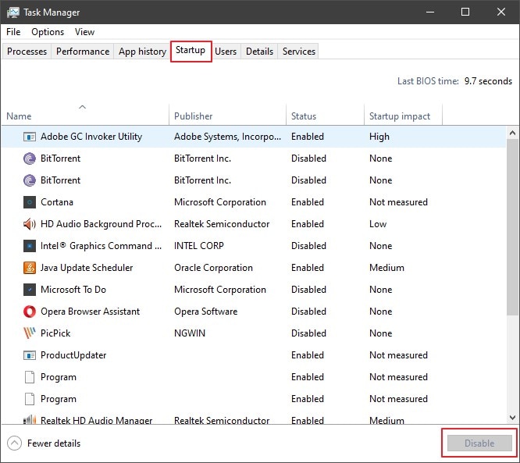
Task: Click the scrollbar down arrow
Action: tap(512, 418)
